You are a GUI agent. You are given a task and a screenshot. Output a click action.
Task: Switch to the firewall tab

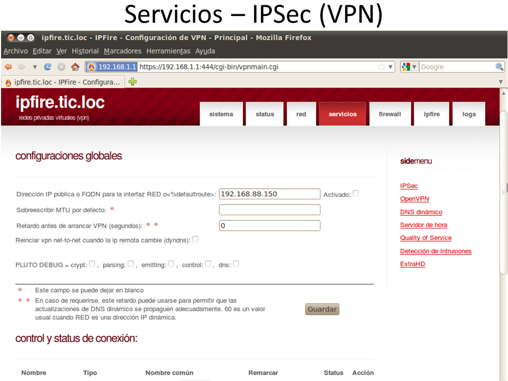click(389, 114)
